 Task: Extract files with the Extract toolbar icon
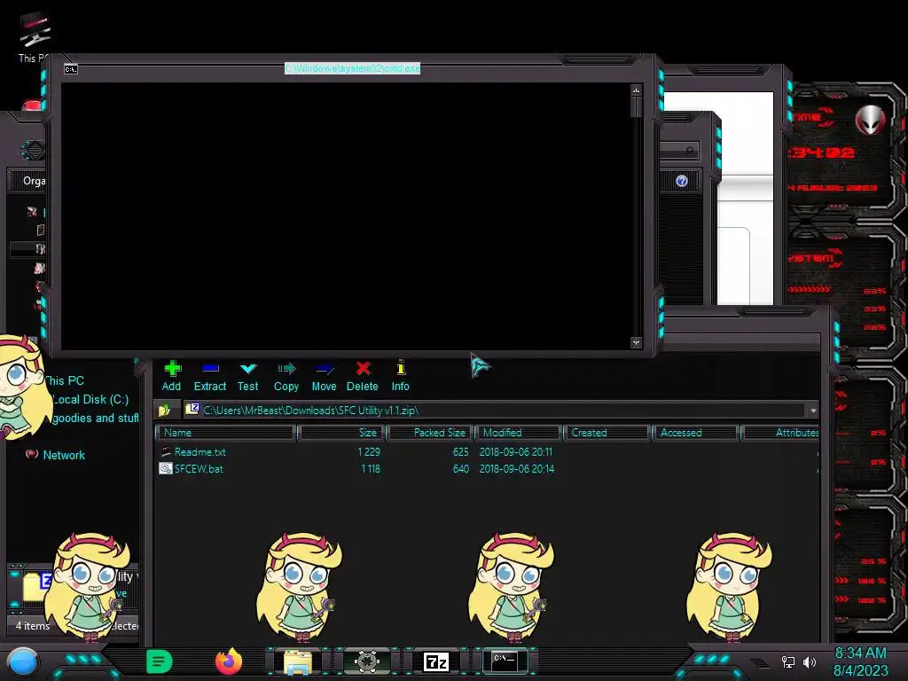coord(209,376)
